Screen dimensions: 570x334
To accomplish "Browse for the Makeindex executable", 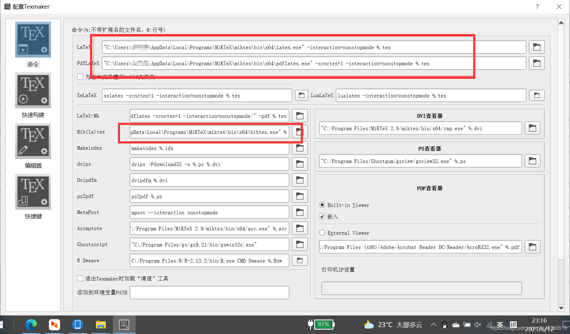I will click(x=300, y=148).
